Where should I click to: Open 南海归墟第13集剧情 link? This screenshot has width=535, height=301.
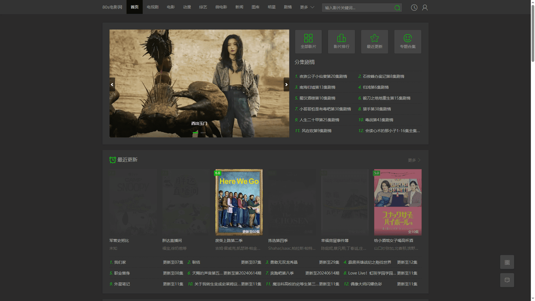[317, 87]
